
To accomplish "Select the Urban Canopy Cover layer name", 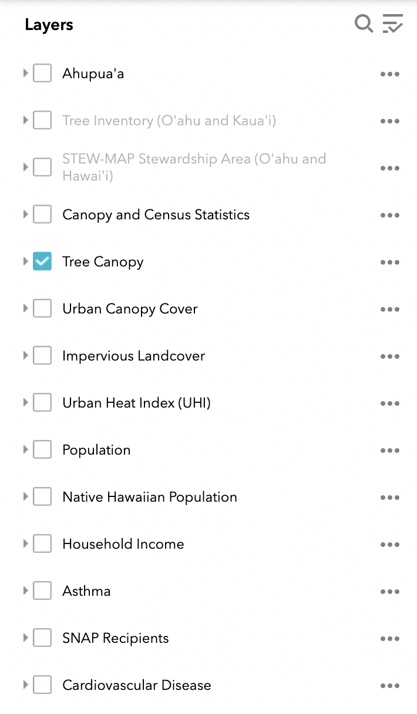I will 130,309.
